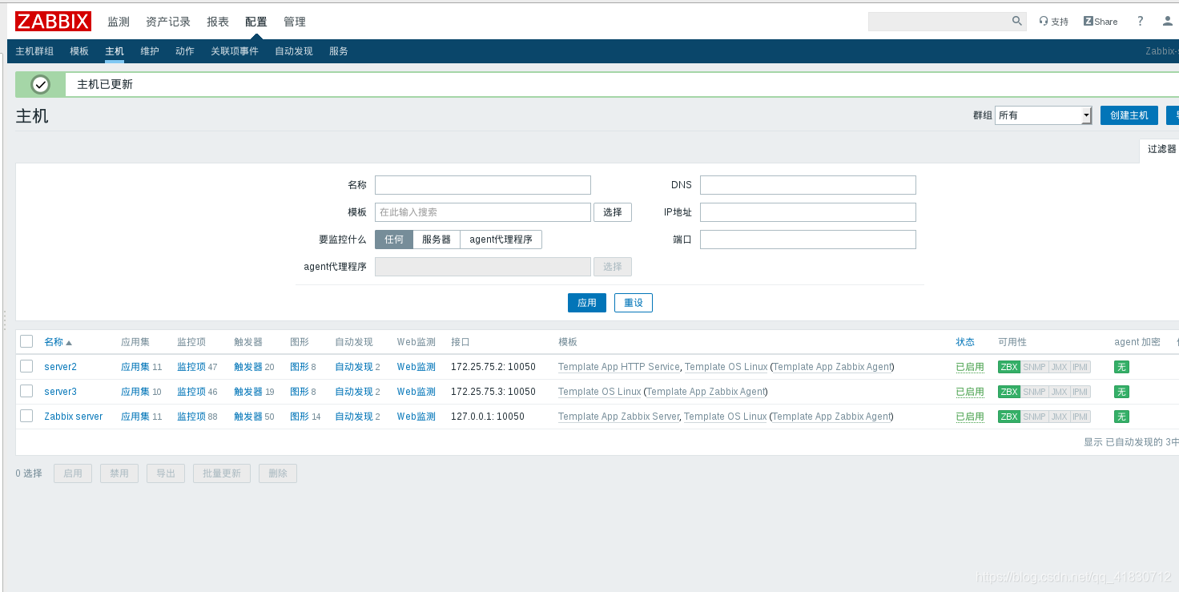Focus the DNS filter input
The image size is (1179, 592).
(x=808, y=185)
